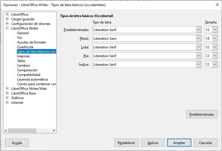This screenshot has width=222, height=151.
Task: Select the Cuadrícula tree item
Action: 25,47
